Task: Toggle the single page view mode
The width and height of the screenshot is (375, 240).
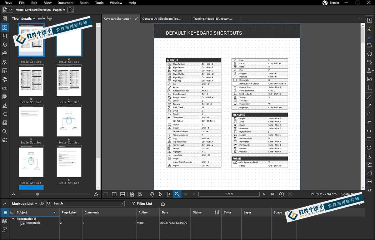Action: tap(106, 194)
